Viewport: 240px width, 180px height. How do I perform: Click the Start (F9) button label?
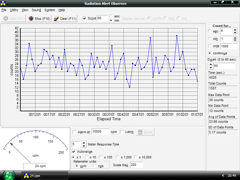tap(16, 19)
